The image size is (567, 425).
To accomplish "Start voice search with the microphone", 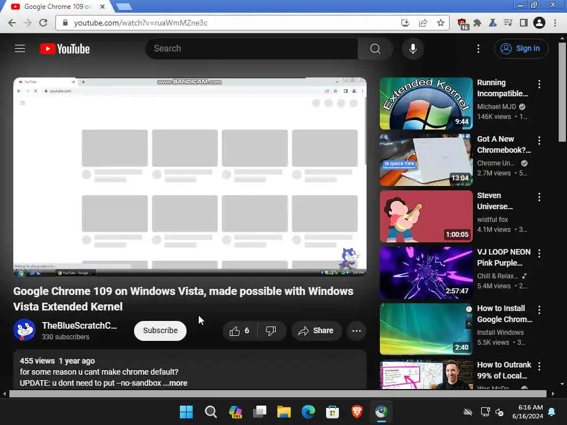I will pyautogui.click(x=413, y=49).
